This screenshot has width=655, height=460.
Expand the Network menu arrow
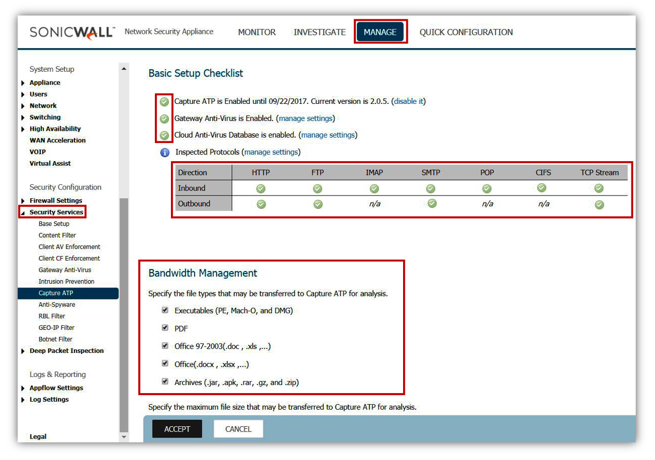[x=23, y=106]
